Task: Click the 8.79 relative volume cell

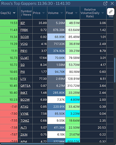Action: pos(93,51)
